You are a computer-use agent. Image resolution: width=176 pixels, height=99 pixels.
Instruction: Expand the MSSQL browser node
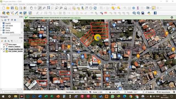coord(1,28)
